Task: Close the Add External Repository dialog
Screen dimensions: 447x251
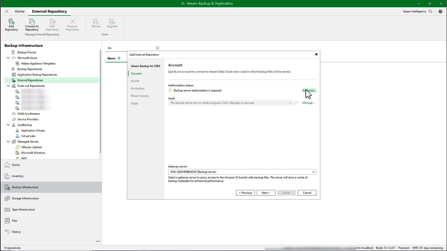Action: (x=316, y=54)
